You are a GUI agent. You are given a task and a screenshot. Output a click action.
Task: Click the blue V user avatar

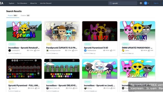point(145,3)
